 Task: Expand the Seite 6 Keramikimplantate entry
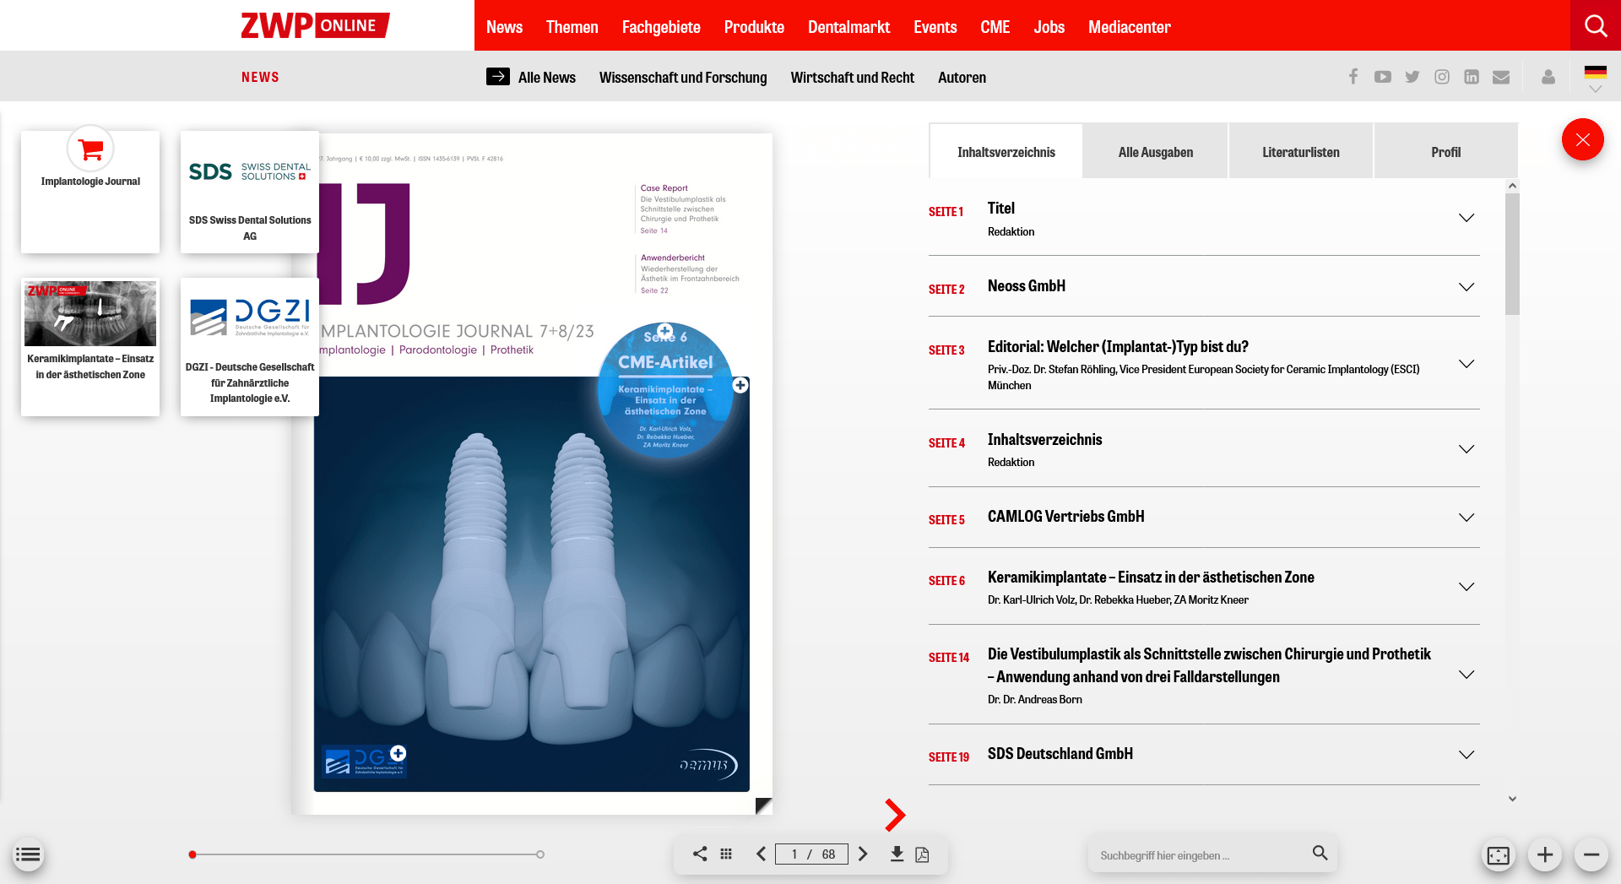1466,587
